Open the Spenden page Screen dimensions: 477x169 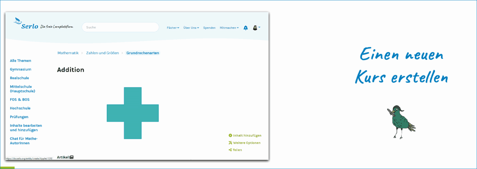point(209,28)
